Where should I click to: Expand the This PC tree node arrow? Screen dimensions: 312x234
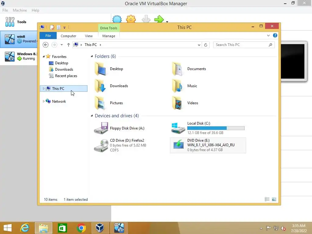[44, 89]
